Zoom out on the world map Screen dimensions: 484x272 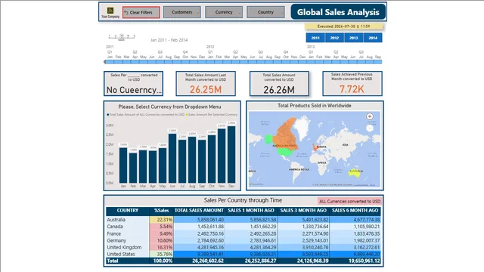pos(370,128)
